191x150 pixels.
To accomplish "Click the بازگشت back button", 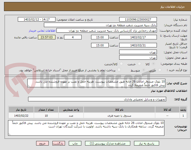I will point(58,143).
